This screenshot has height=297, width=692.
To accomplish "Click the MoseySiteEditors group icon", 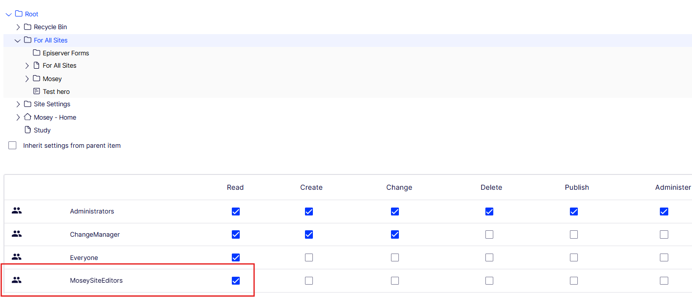I will [17, 280].
